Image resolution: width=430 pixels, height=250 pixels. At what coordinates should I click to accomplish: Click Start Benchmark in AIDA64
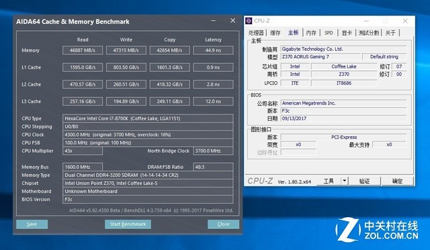(x=128, y=224)
